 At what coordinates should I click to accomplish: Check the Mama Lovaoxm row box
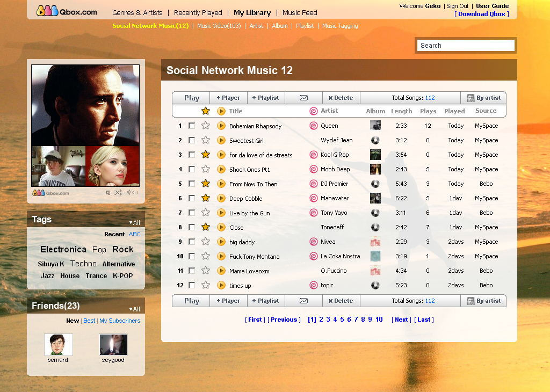pos(192,271)
